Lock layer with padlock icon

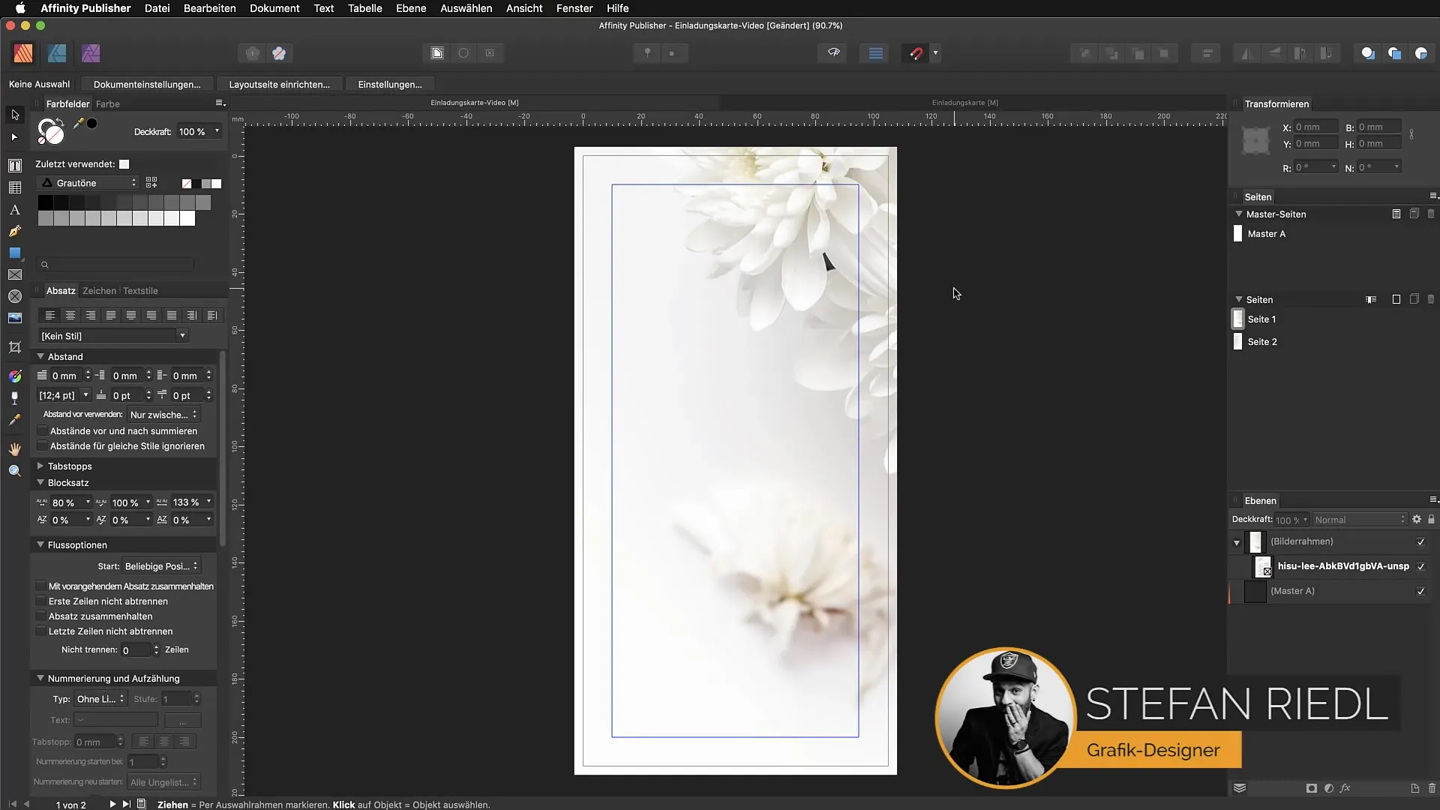(x=1431, y=519)
